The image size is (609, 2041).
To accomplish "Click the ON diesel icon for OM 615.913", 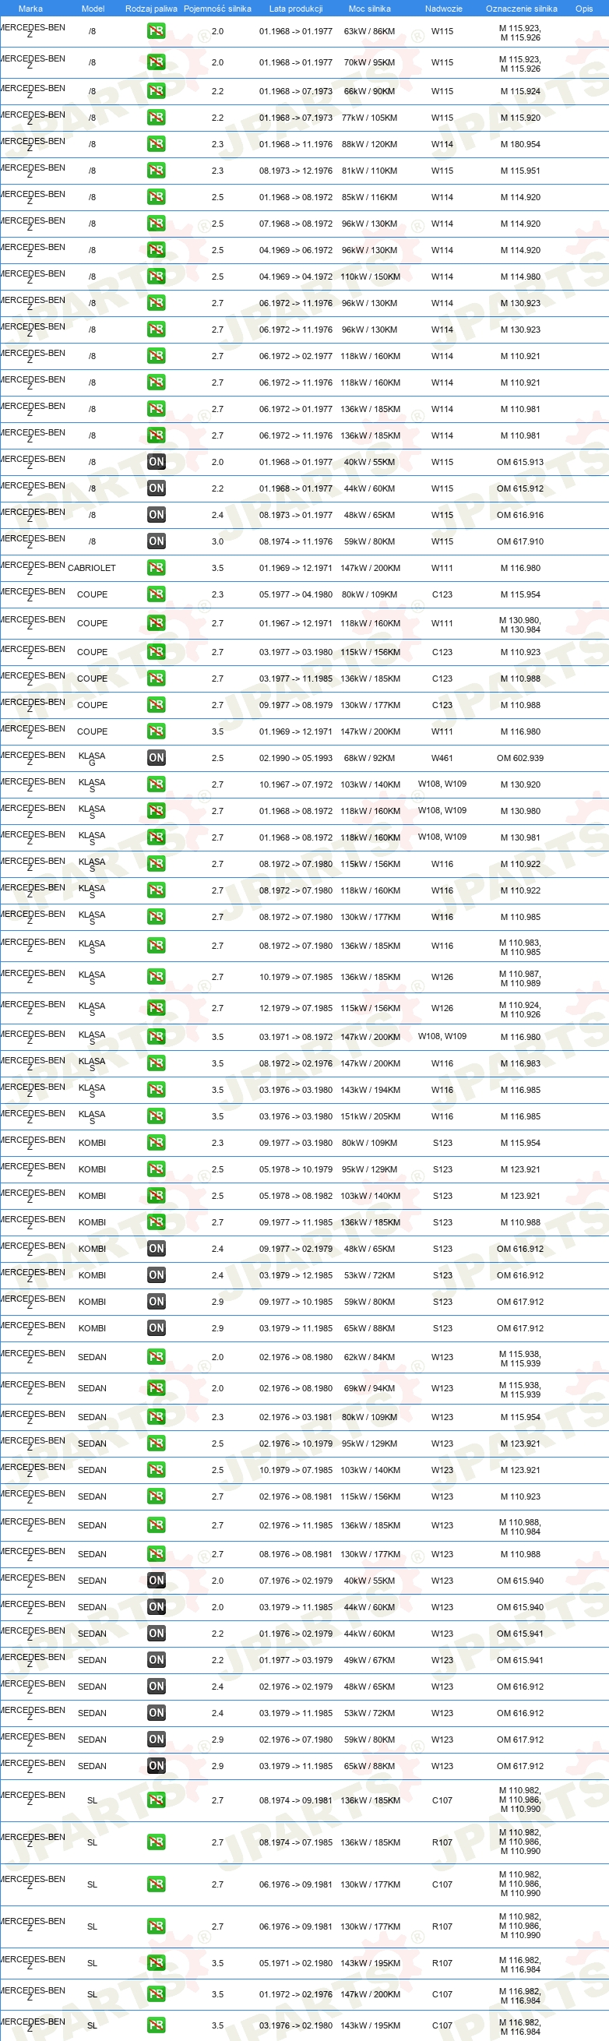I will pos(156,462).
